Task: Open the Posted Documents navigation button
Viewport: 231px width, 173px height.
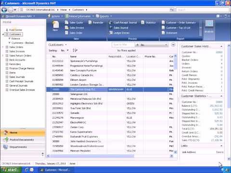Action: [23, 140]
